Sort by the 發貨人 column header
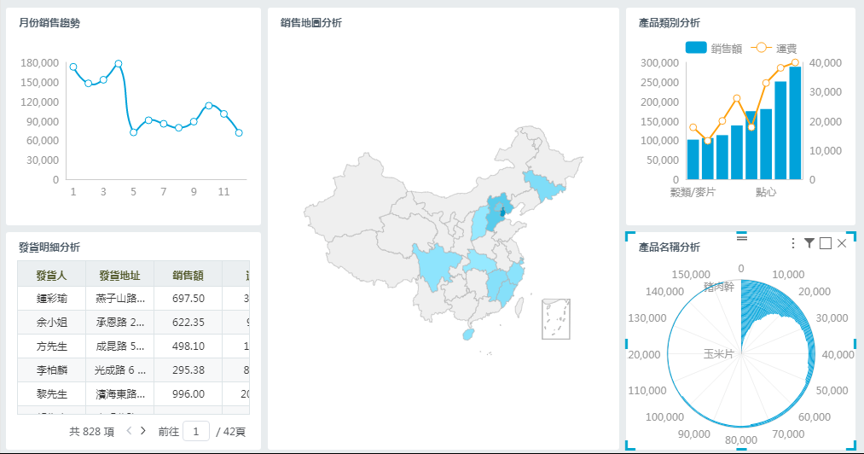This screenshot has width=864, height=454. tap(51, 275)
